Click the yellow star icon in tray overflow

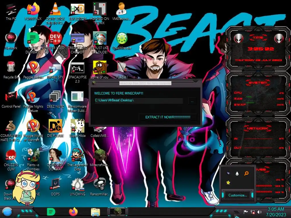228,183
